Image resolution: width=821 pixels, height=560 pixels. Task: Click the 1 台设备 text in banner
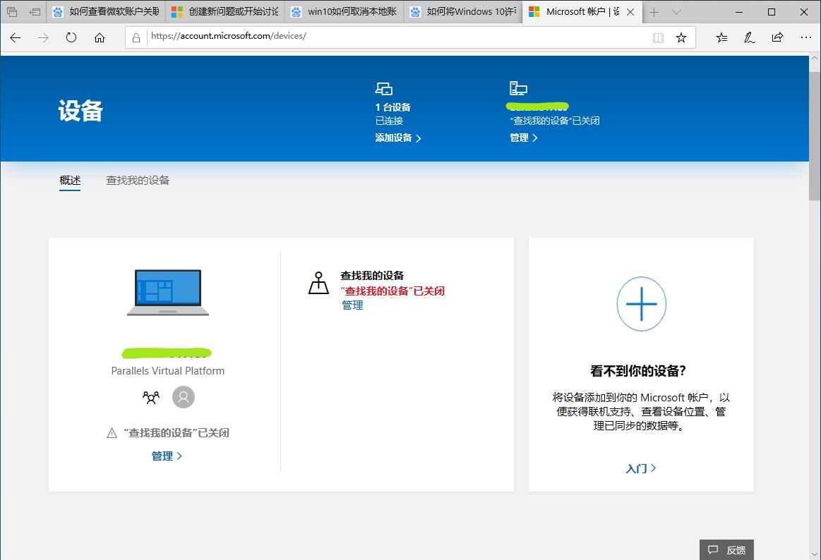(x=392, y=107)
